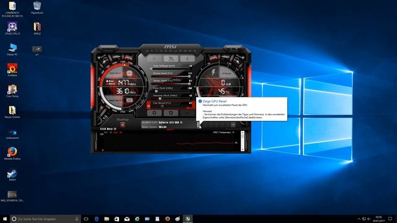397x223 pixels.
Task: Save profile using the floppy disk icon
Action: [233, 125]
